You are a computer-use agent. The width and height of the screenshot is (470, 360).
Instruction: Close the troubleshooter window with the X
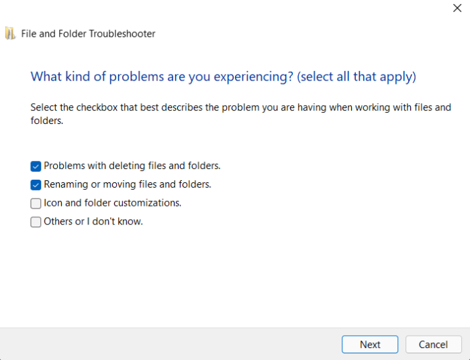(x=458, y=9)
